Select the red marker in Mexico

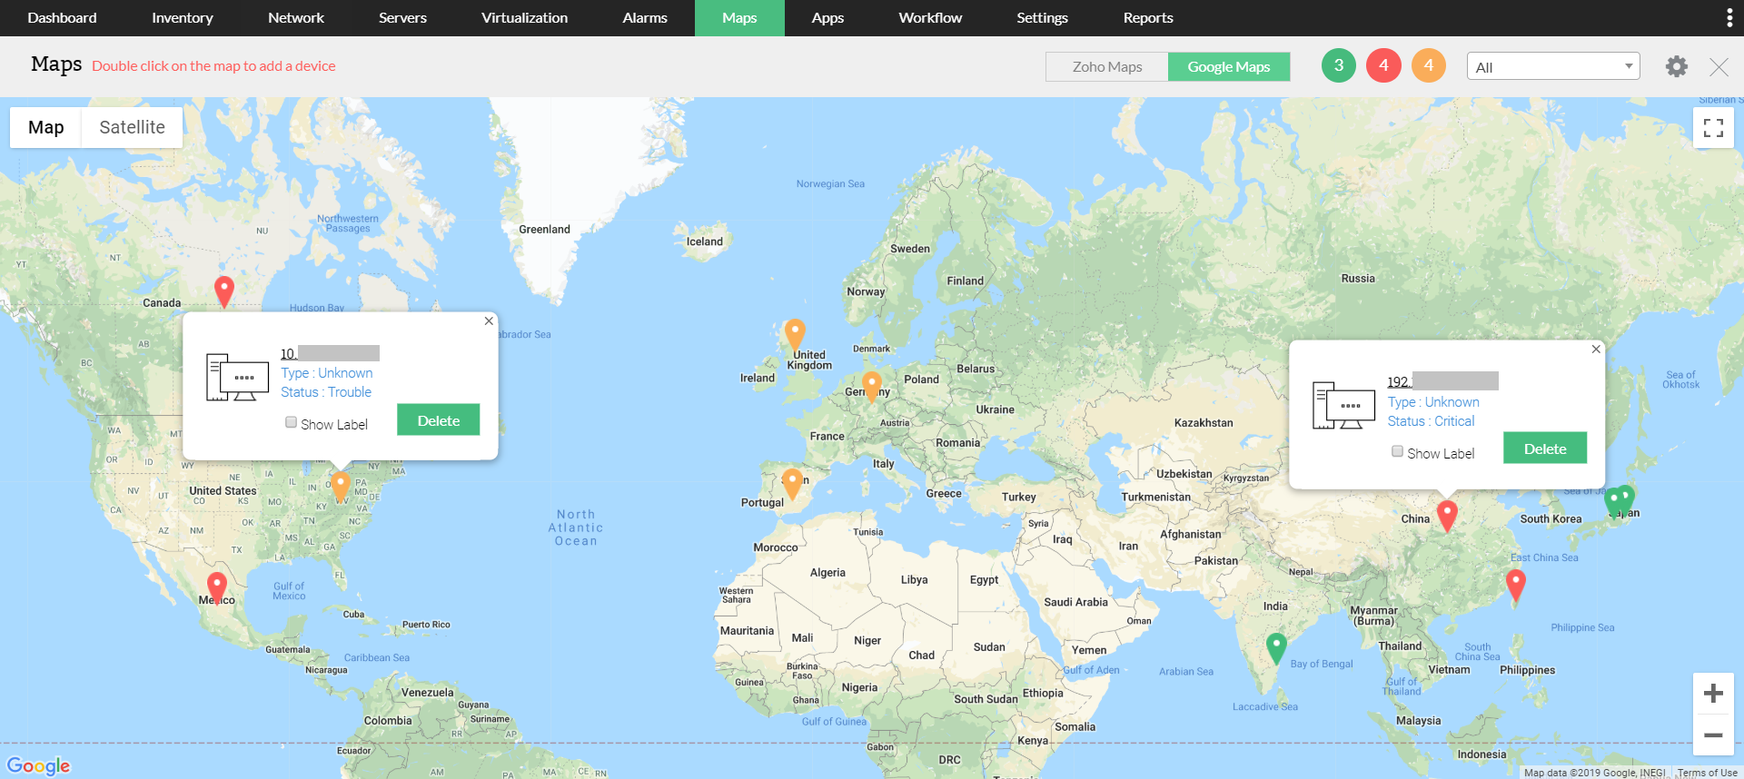click(217, 587)
